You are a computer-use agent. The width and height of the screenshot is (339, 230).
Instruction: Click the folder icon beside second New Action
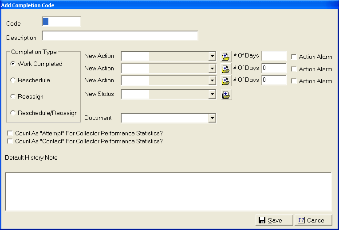click(226, 69)
